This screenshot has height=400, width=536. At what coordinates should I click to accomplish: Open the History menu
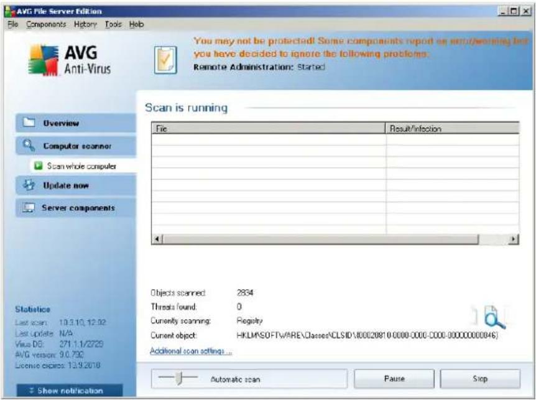(85, 24)
